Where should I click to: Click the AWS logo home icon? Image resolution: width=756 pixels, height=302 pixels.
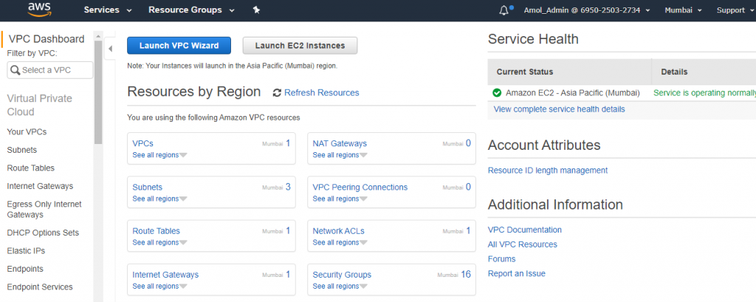(40, 10)
